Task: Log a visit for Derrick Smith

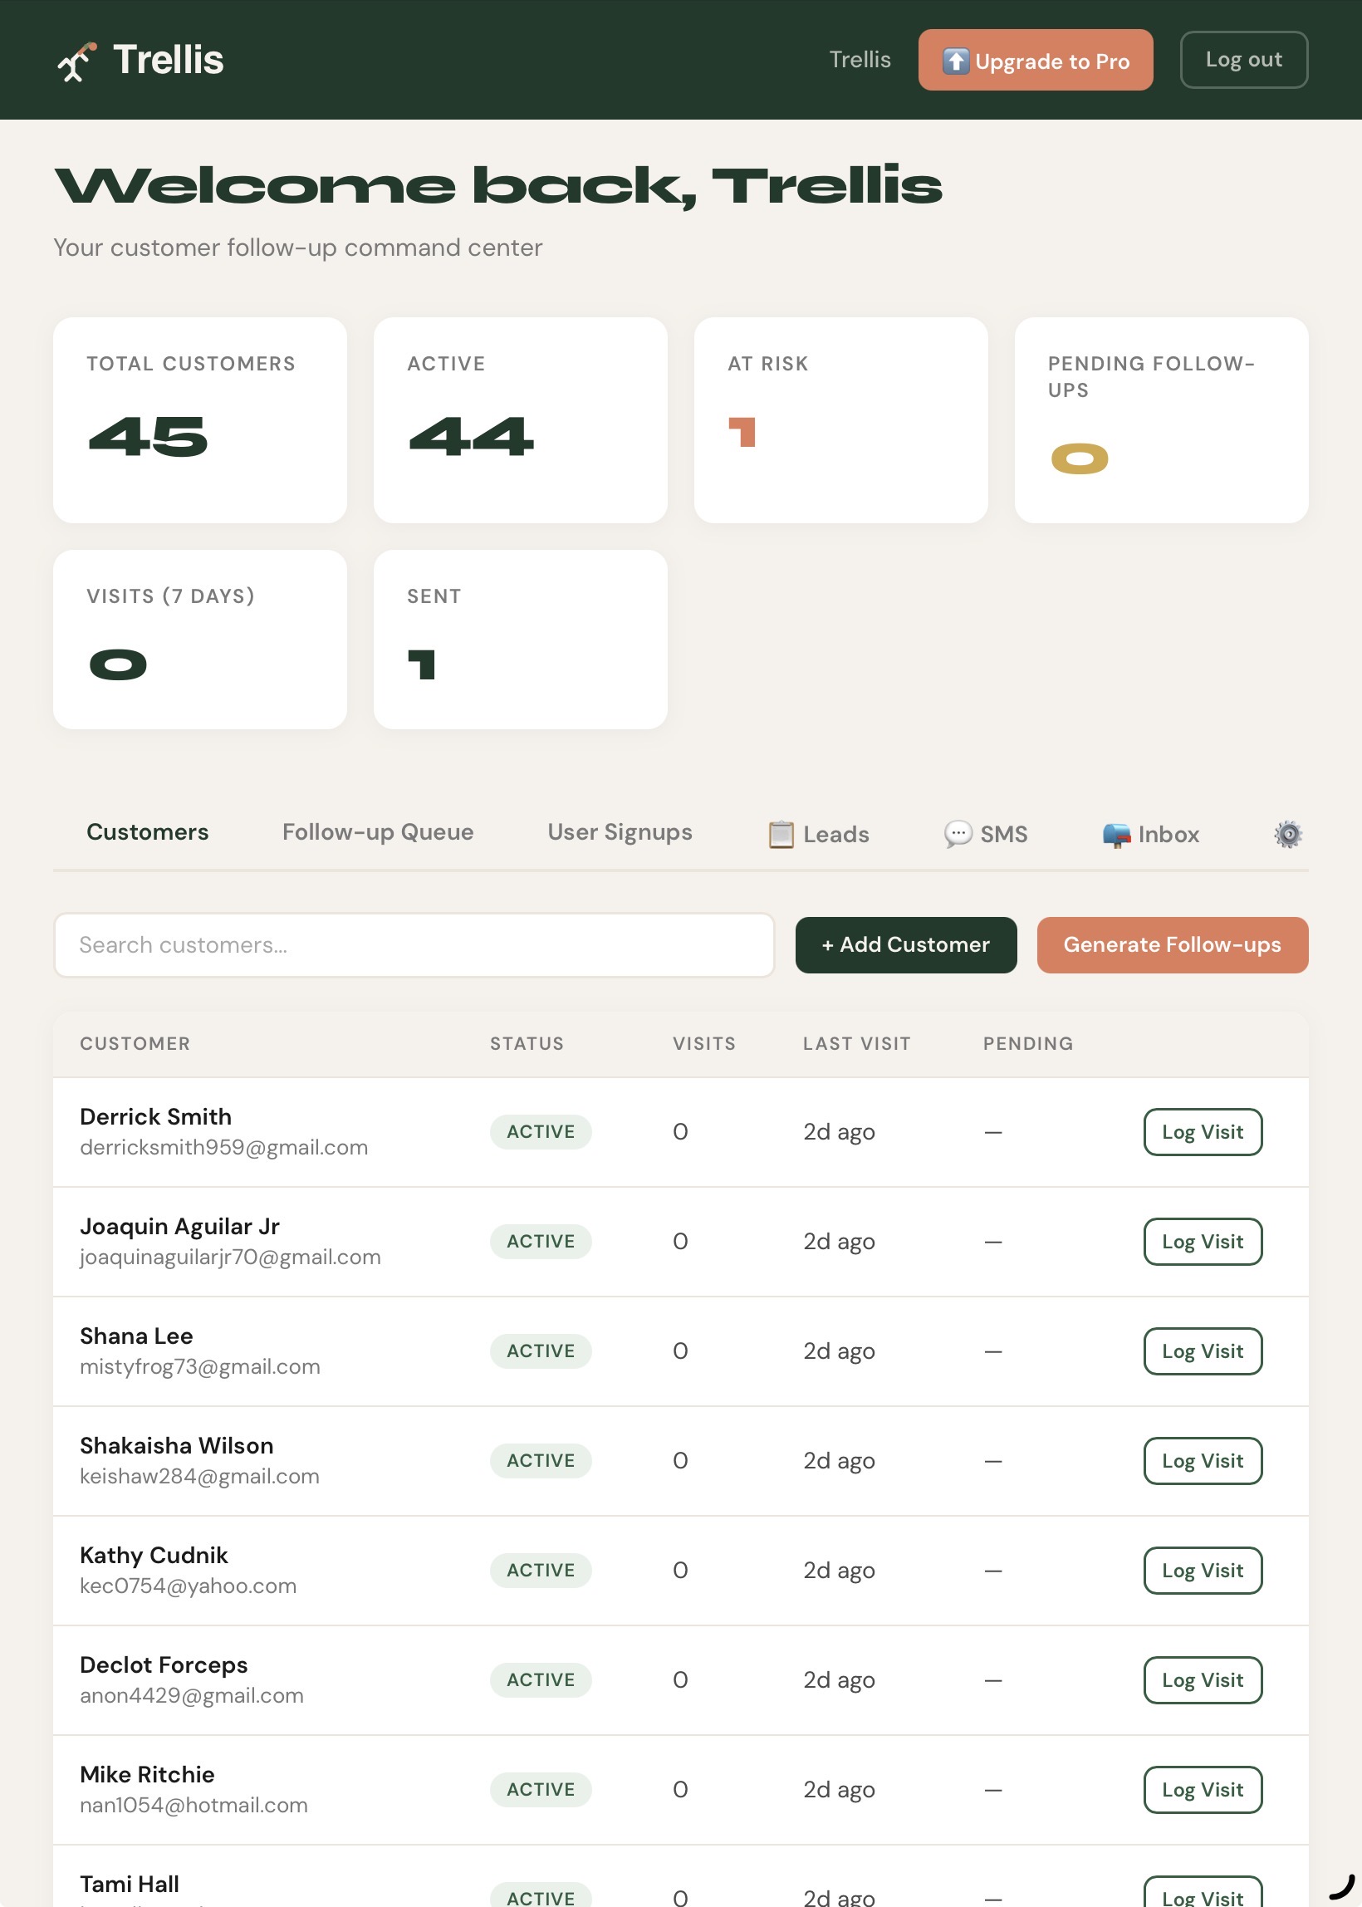Action: tap(1202, 1131)
